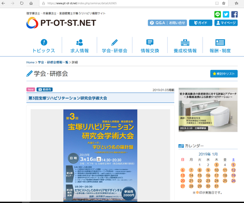Share via the Facebook icon
This screenshot has width=244, height=203.
235,14
